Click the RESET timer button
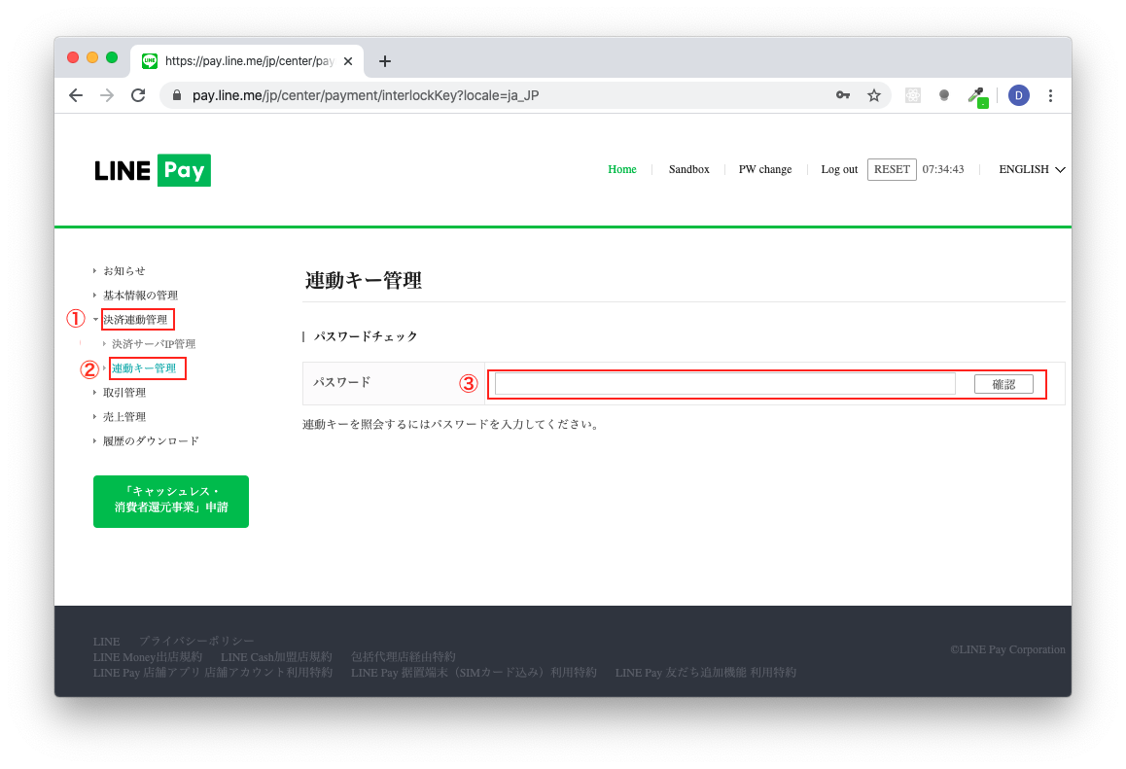This screenshot has height=769, width=1126. pyautogui.click(x=892, y=169)
